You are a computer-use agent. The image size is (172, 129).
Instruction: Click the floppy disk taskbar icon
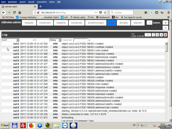(x=15, y=125)
